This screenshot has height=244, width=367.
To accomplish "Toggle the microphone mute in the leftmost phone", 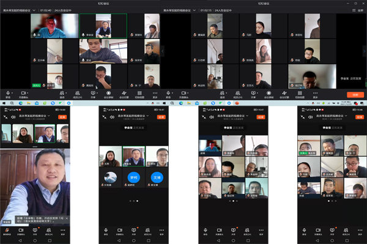I will [x=7, y=231].
